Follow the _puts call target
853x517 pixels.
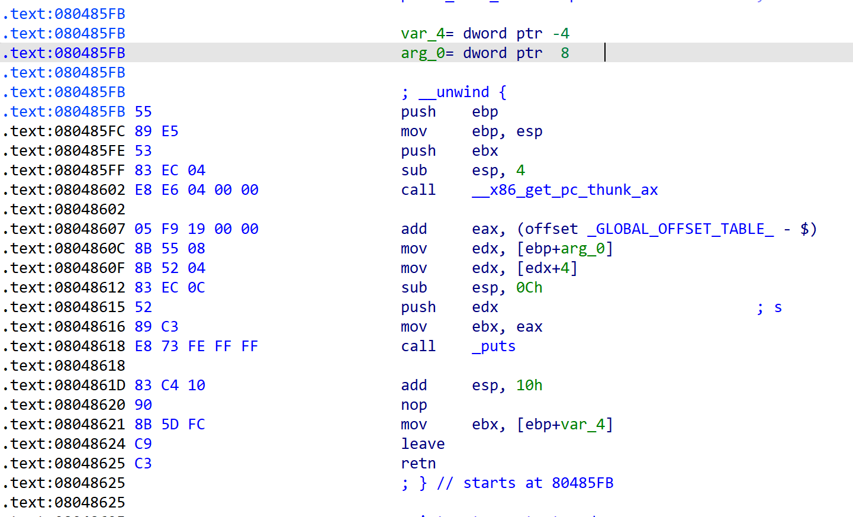tap(494, 346)
